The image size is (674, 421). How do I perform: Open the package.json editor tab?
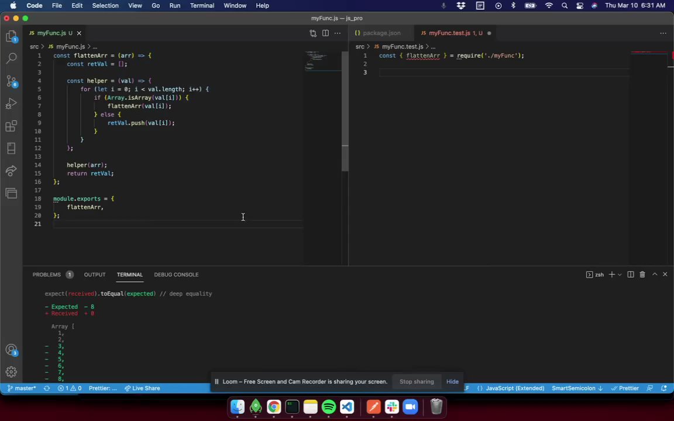click(381, 33)
